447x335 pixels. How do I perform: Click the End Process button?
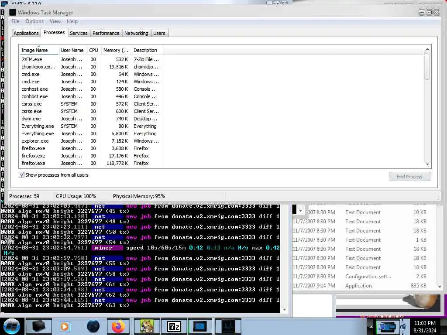pyautogui.click(x=409, y=177)
